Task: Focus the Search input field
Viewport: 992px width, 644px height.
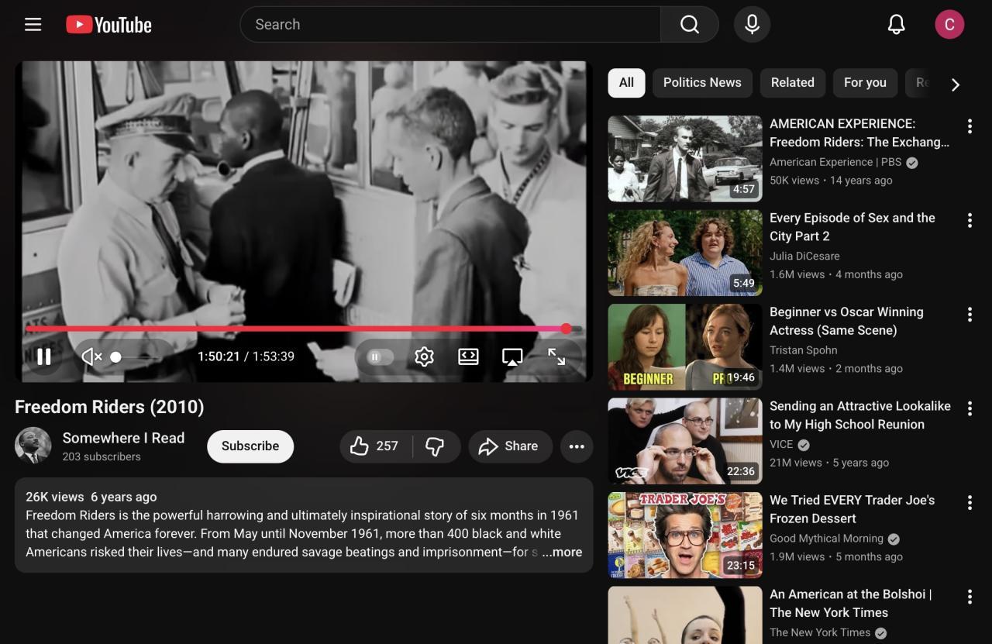Action: (450, 25)
